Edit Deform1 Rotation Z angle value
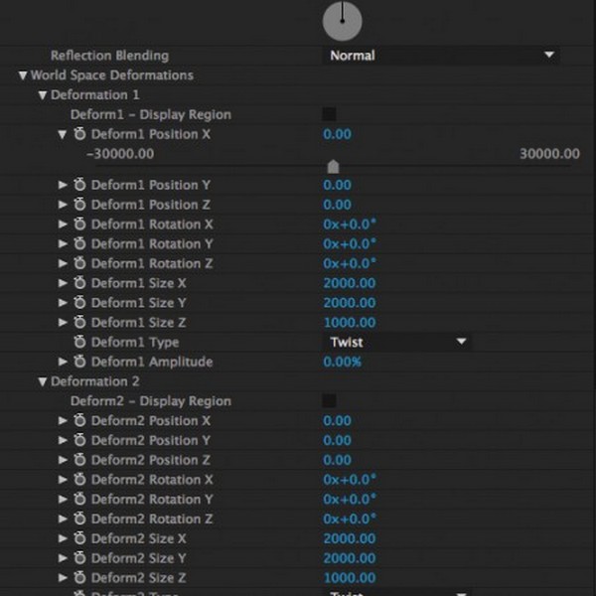 [x=350, y=263]
